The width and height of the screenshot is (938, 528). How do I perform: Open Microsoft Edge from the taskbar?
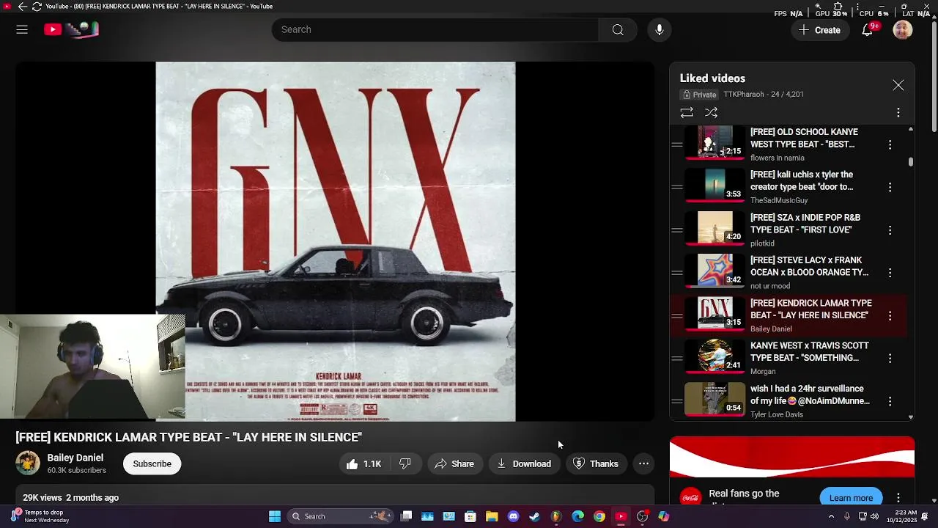[x=578, y=516]
